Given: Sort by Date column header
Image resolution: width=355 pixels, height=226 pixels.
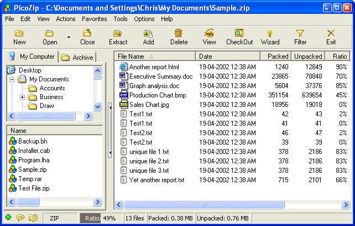Looking at the screenshot, I should pyautogui.click(x=228, y=56).
